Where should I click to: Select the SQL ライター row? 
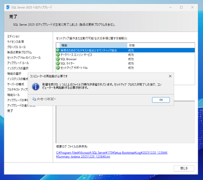(125, 64)
